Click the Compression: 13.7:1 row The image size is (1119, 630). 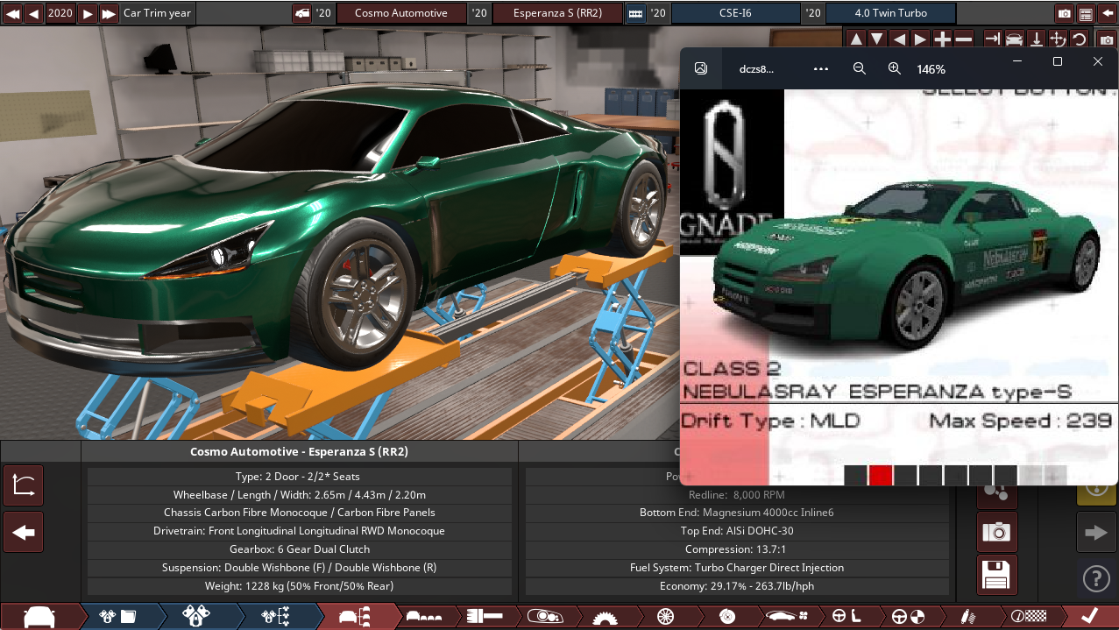tap(736, 549)
